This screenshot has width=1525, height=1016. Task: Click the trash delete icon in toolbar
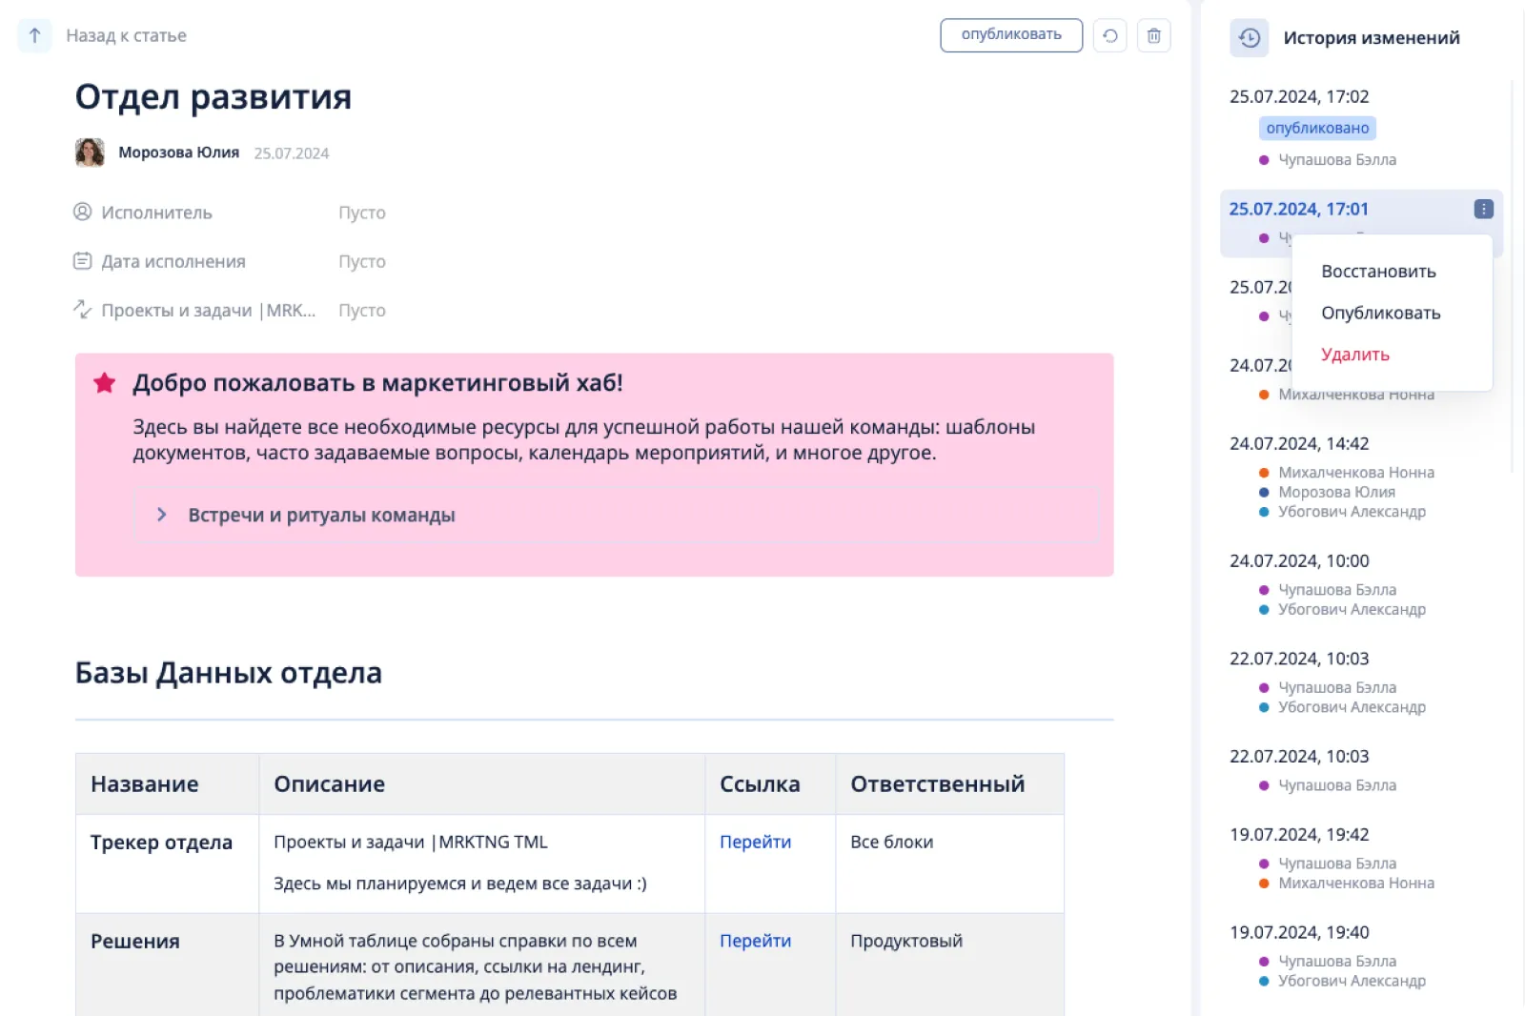1154,35
